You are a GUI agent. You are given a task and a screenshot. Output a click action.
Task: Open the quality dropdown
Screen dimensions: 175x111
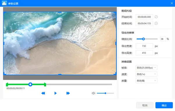point(146,81)
